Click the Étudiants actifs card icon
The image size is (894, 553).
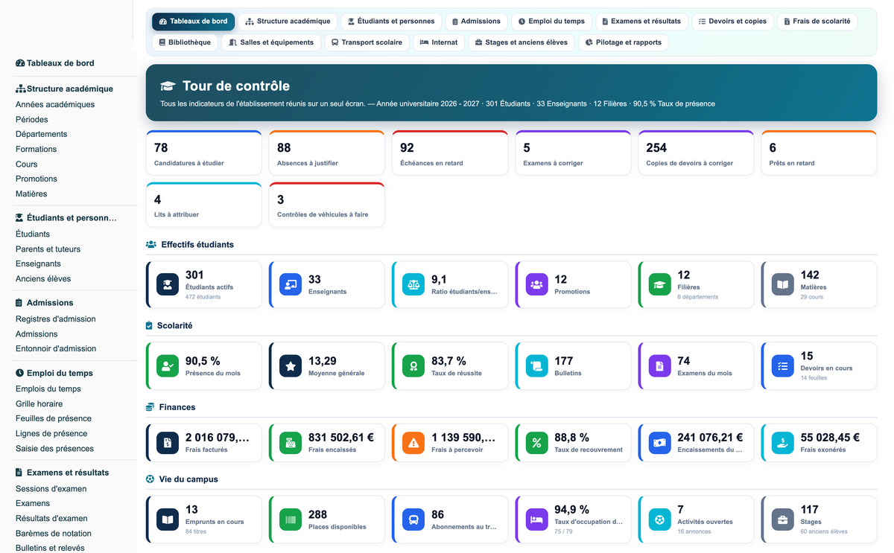click(x=168, y=284)
